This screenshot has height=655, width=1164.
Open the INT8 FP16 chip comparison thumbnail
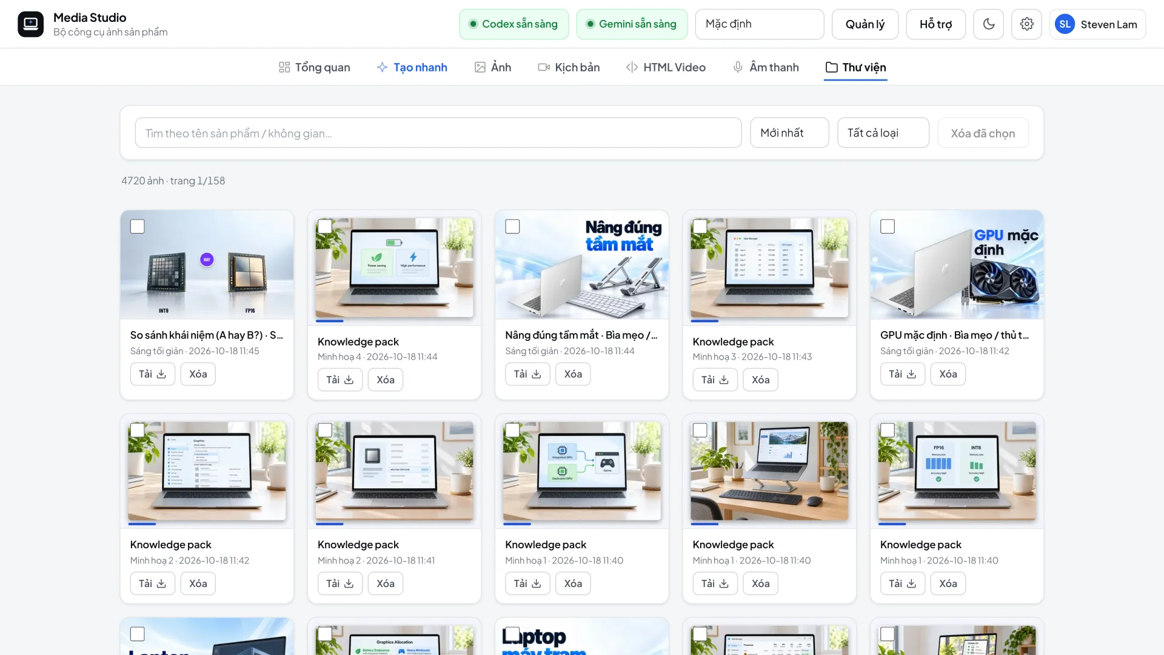207,265
